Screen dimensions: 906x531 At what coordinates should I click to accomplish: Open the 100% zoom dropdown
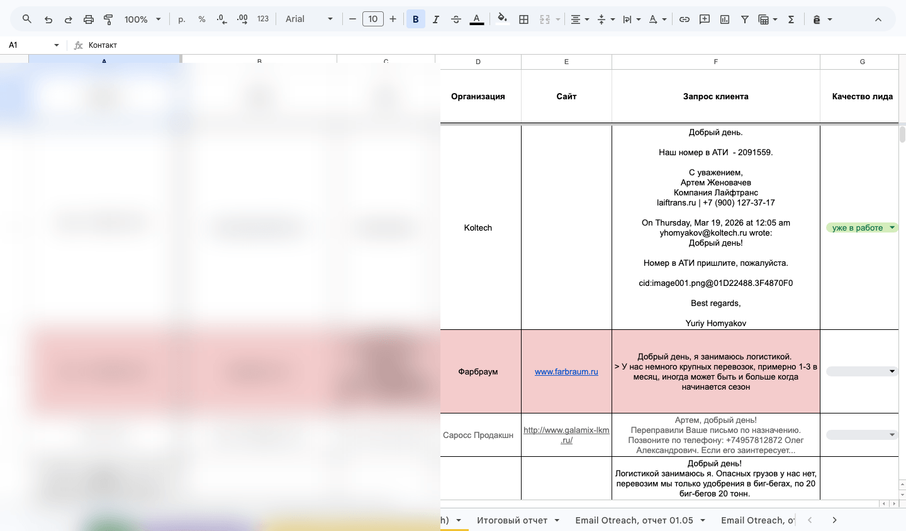(143, 19)
